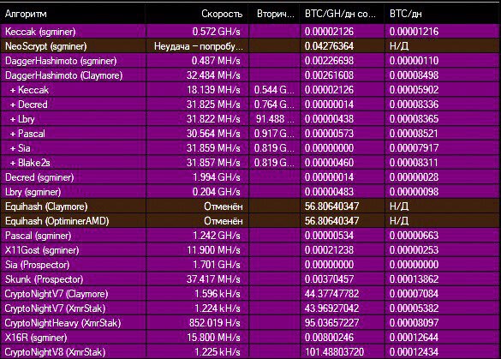This screenshot has width=501, height=359.
Task: Click the Неудача – попробу... speed cell
Action: coord(199,46)
